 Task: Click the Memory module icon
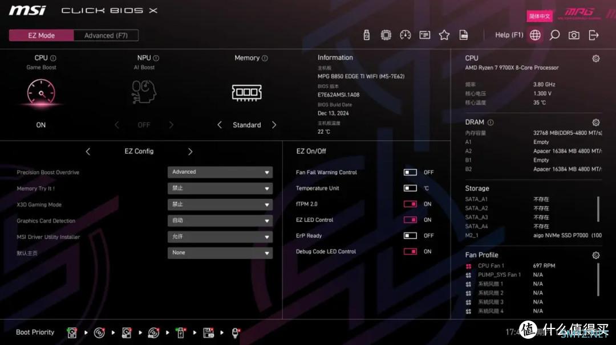(247, 93)
